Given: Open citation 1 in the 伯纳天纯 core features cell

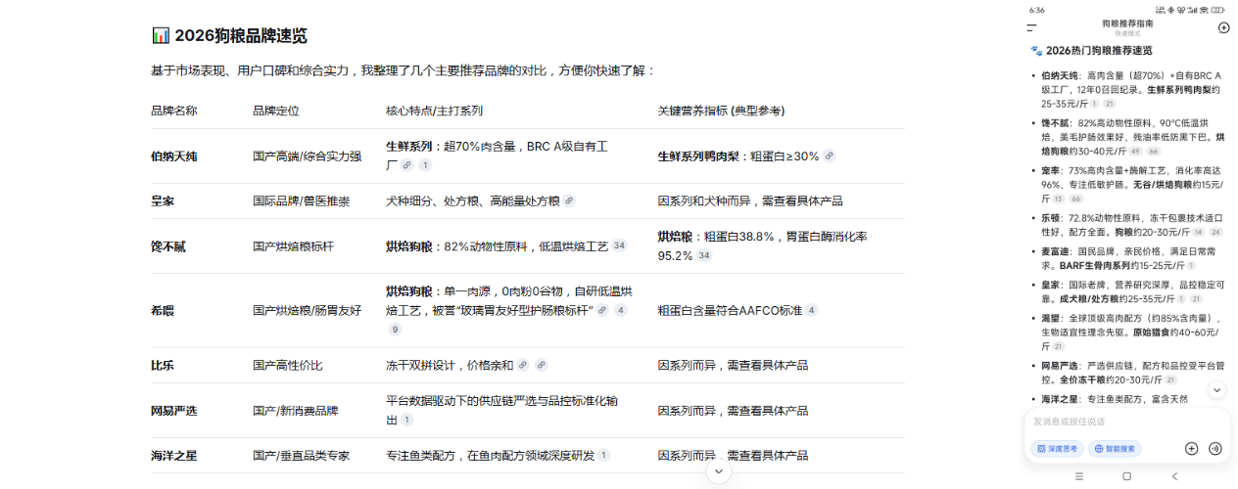Looking at the screenshot, I should point(425,165).
